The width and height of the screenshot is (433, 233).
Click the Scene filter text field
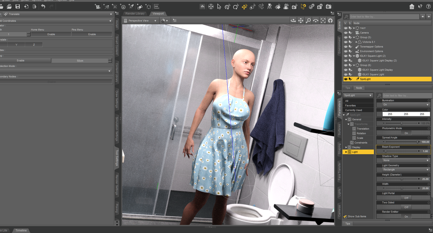click(x=384, y=17)
